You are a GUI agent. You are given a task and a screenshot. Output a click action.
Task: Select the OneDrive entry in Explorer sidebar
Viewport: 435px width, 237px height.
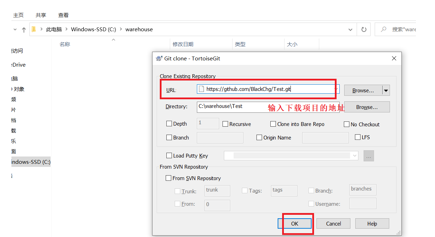pyautogui.click(x=19, y=65)
